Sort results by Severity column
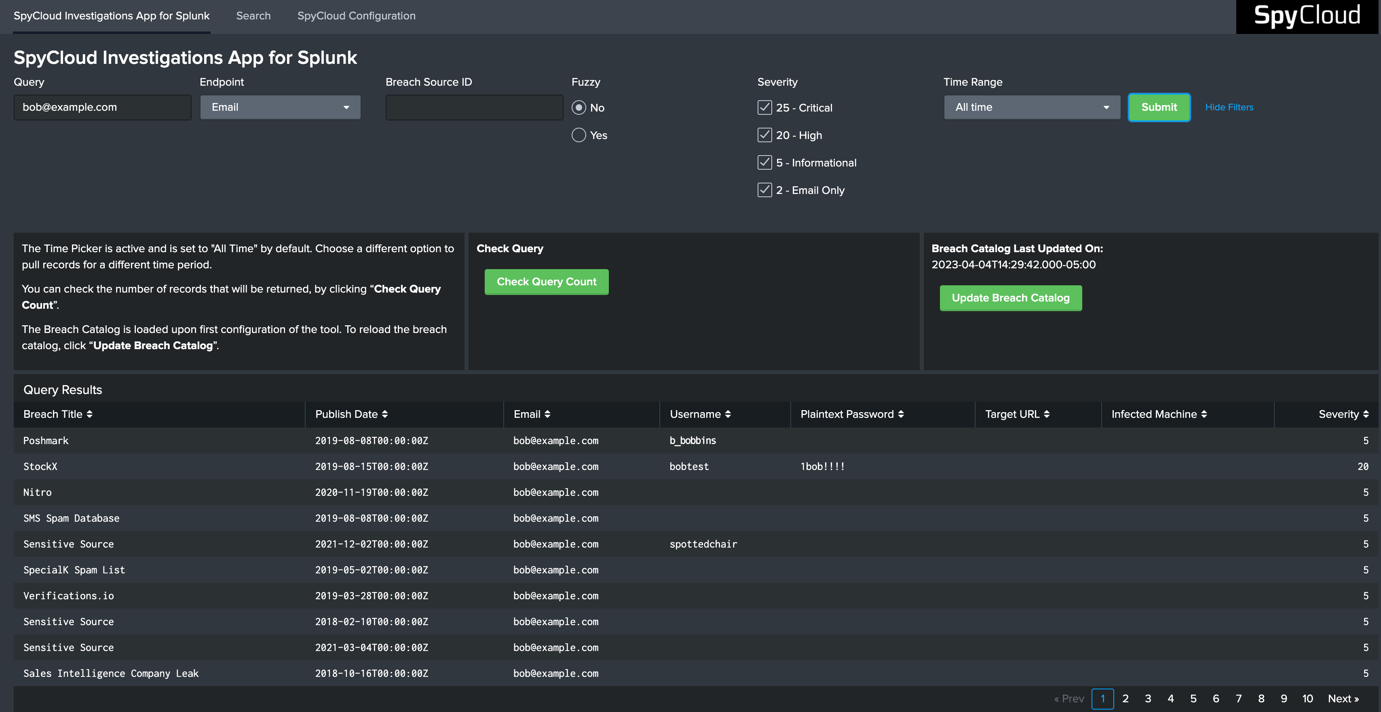This screenshot has height=712, width=1381. (x=1343, y=414)
